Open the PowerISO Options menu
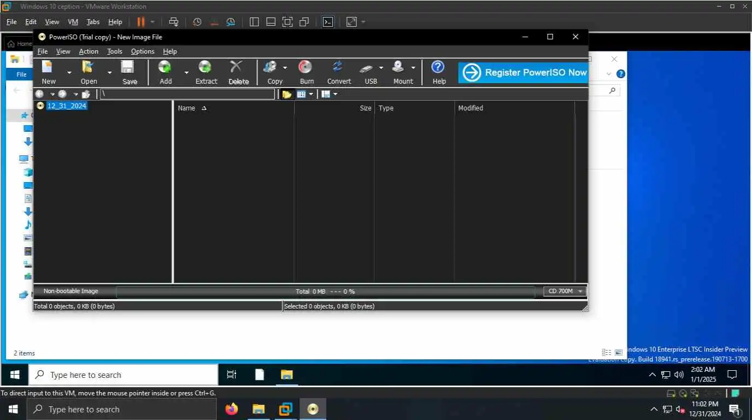 143,51
